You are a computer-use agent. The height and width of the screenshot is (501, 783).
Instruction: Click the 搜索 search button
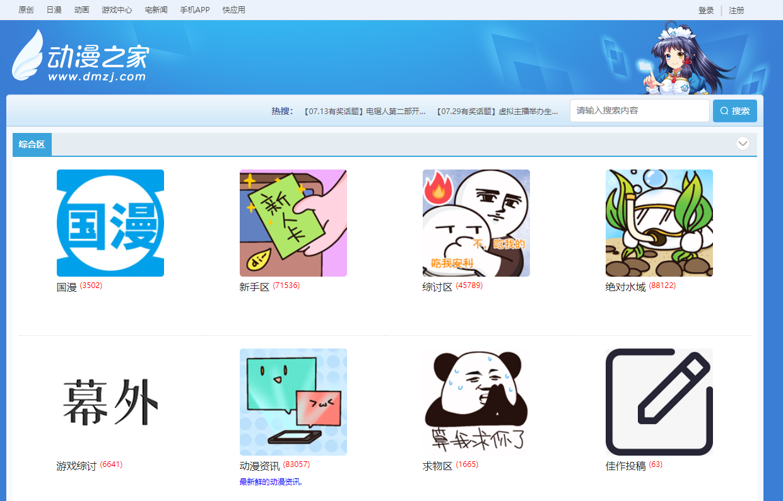click(x=735, y=111)
